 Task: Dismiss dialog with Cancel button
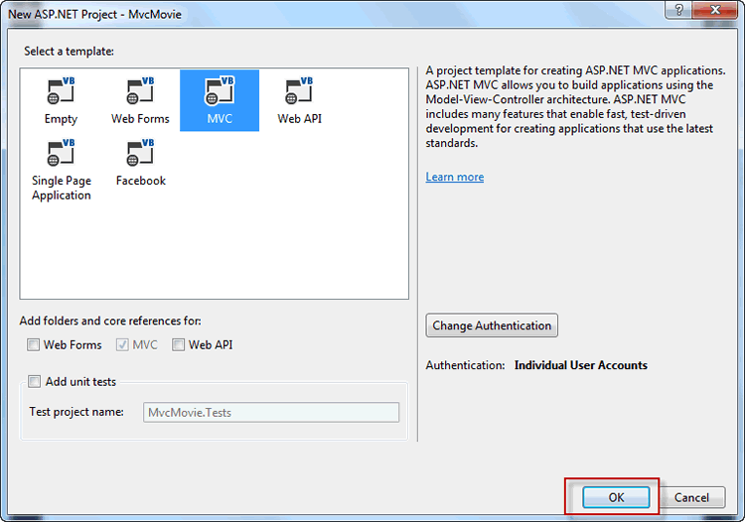691,497
